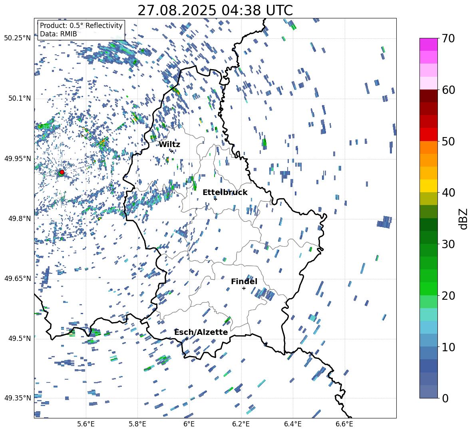The width and height of the screenshot is (473, 432).
Task: Click the 49.5°N latitude label
Action: 19,338
